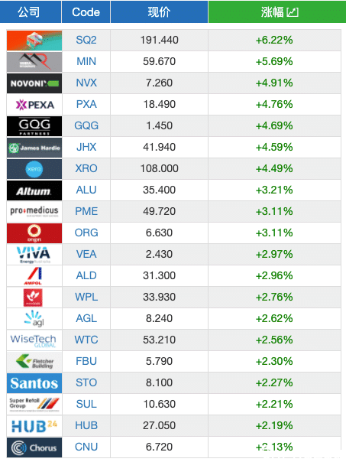Click the 公司 column header
This screenshot has width=346, height=462.
(x=29, y=11)
